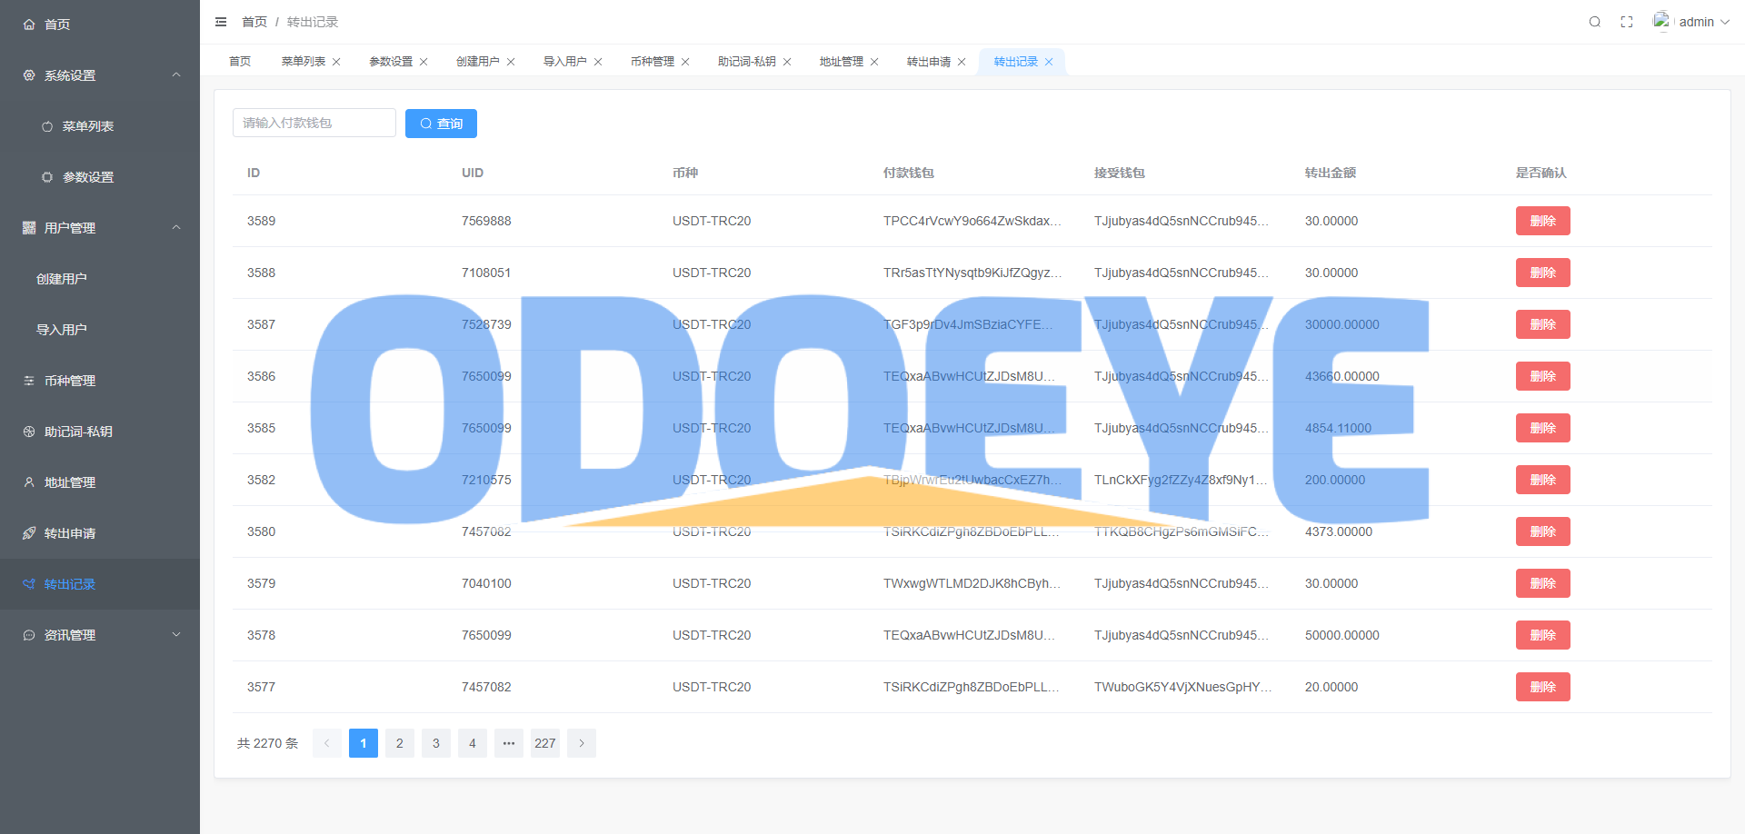This screenshot has height=834, width=1745.
Task: Focus the 请输入付款钱包 search field
Action: (314, 123)
